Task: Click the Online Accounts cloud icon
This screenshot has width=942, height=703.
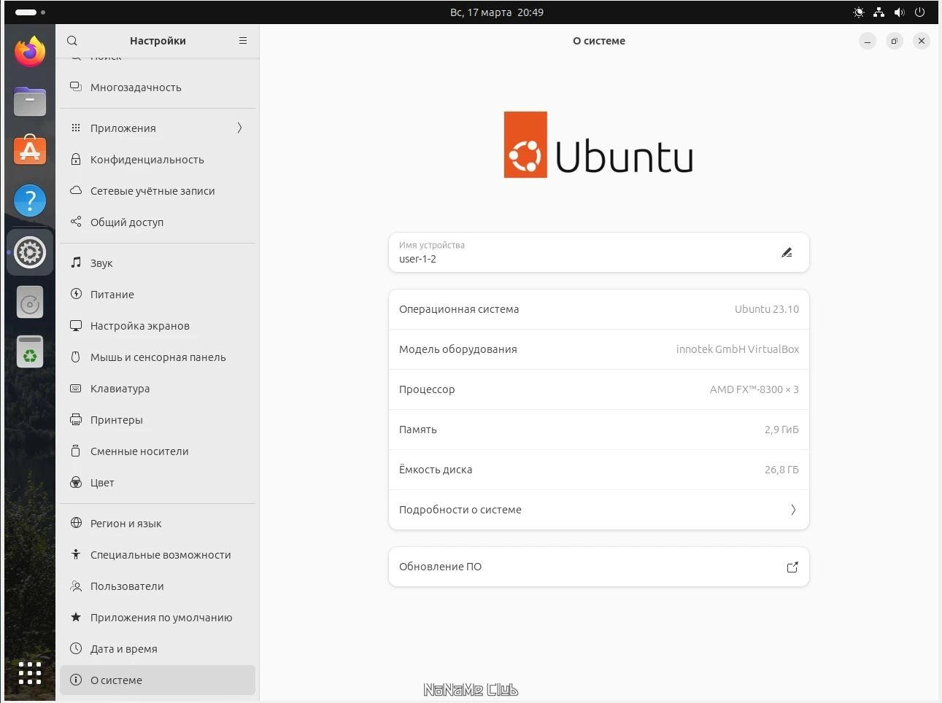Action: tap(76, 190)
